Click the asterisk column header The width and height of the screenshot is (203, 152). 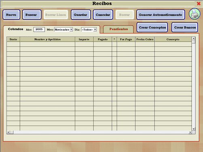pyautogui.click(x=114, y=39)
